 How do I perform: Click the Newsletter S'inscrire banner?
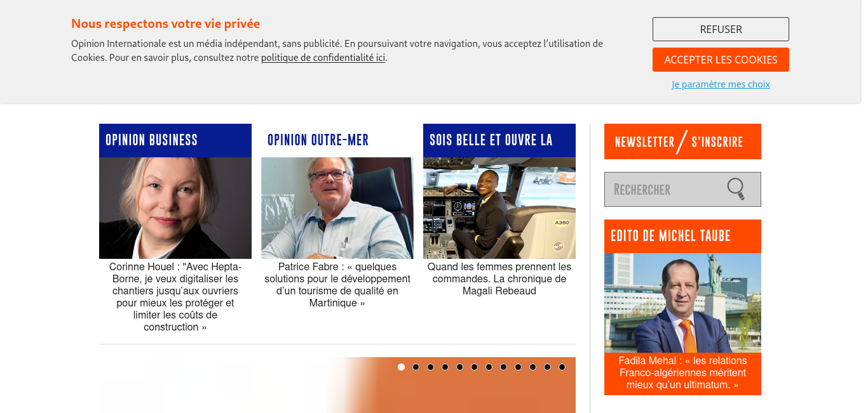pos(682,141)
